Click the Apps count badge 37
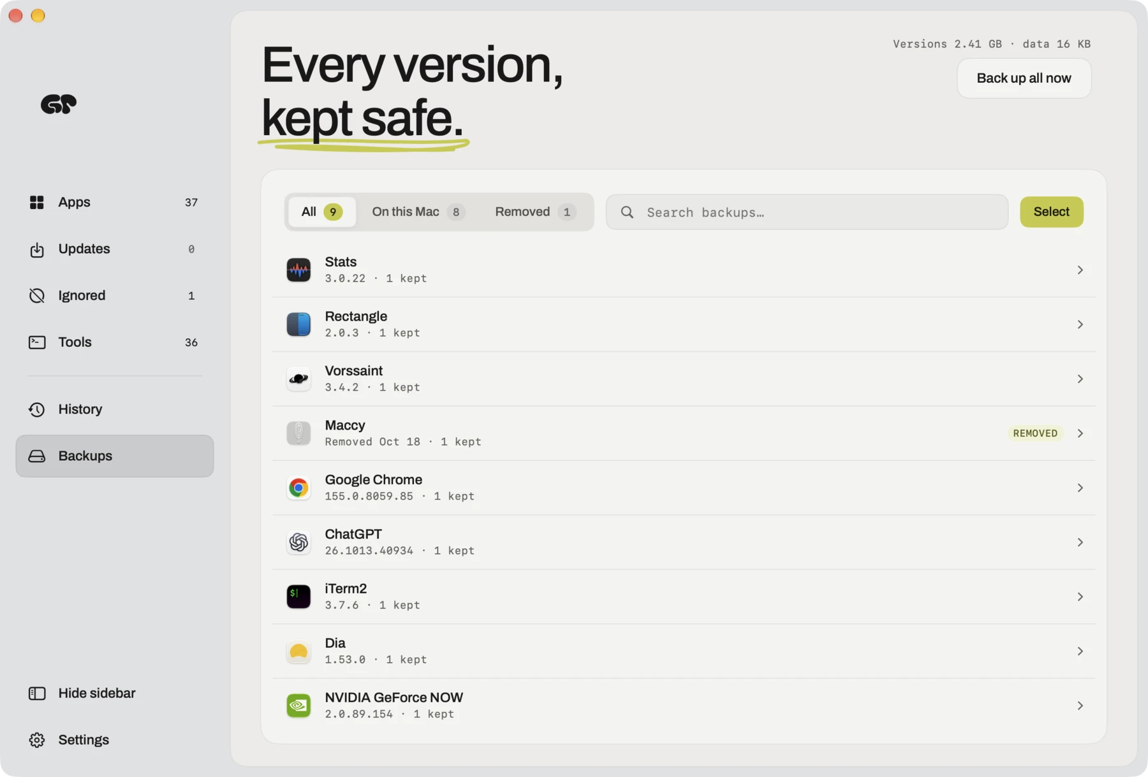 coord(191,202)
